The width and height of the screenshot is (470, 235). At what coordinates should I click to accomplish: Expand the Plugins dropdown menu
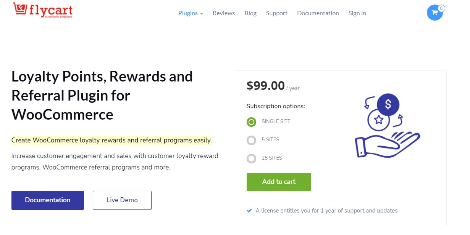(191, 13)
